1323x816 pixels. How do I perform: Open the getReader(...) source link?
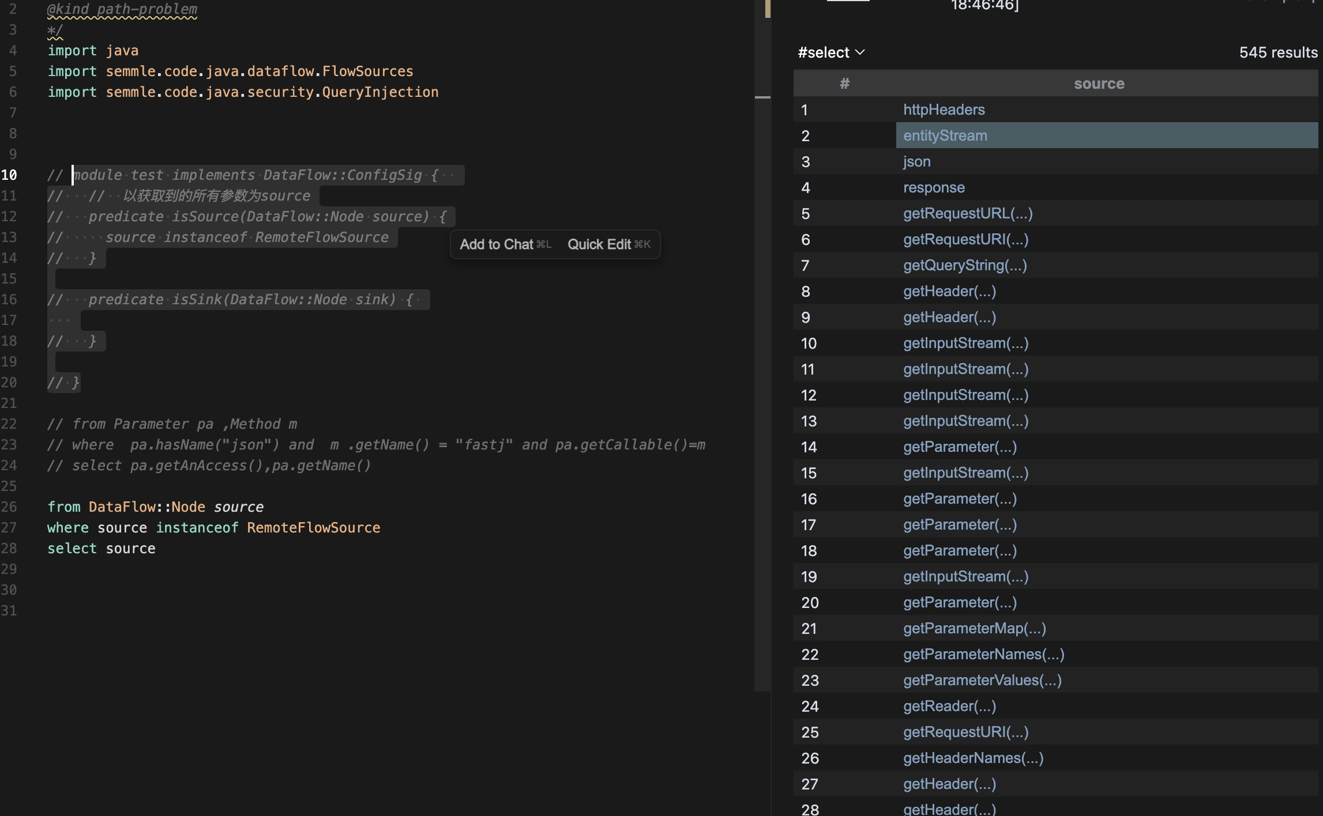949,706
